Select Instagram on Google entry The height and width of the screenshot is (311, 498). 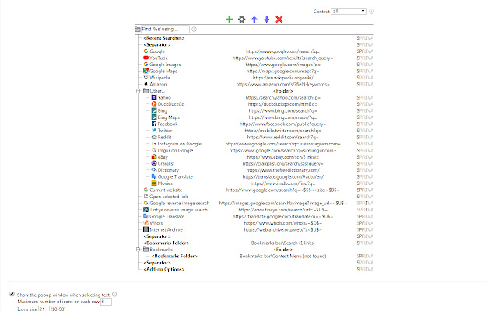(180, 144)
